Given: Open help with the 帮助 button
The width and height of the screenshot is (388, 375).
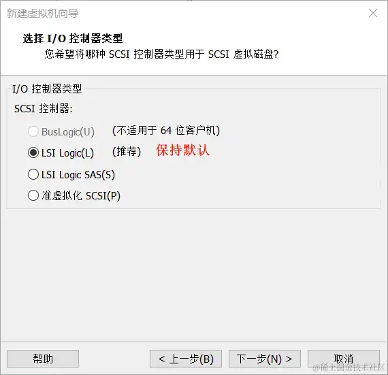Looking at the screenshot, I should [43, 359].
